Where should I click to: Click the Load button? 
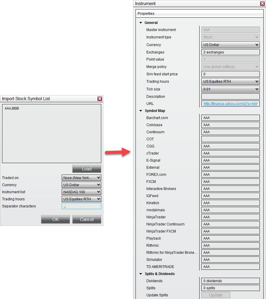[x=87, y=169]
